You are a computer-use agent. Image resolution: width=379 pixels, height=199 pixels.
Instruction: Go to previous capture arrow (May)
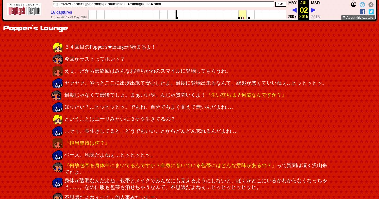pos(294,10)
